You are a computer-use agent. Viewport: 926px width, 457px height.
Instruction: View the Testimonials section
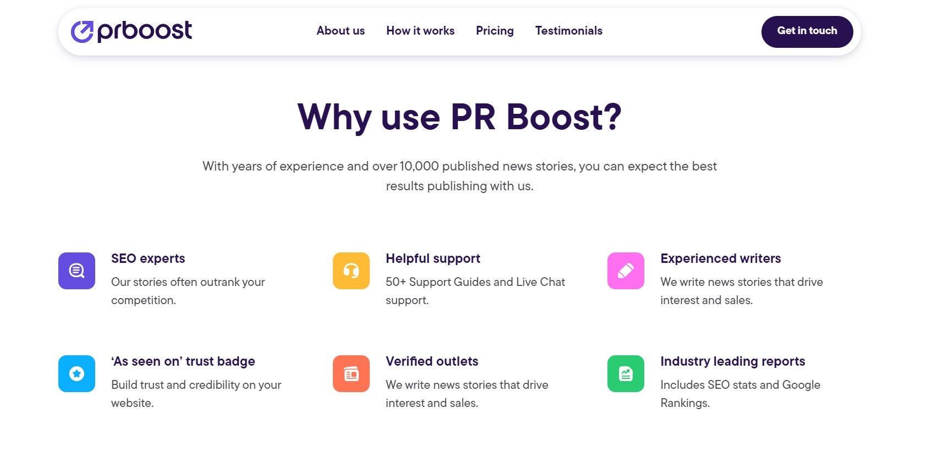click(569, 31)
